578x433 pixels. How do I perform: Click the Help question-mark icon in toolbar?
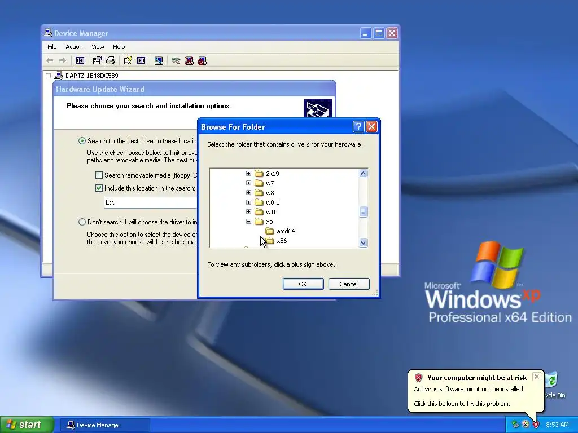pos(128,60)
